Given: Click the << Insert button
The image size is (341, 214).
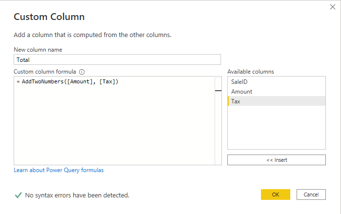Looking at the screenshot, I should click(277, 160).
